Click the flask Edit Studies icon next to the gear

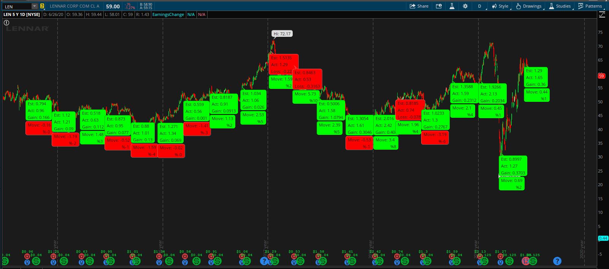[452, 6]
